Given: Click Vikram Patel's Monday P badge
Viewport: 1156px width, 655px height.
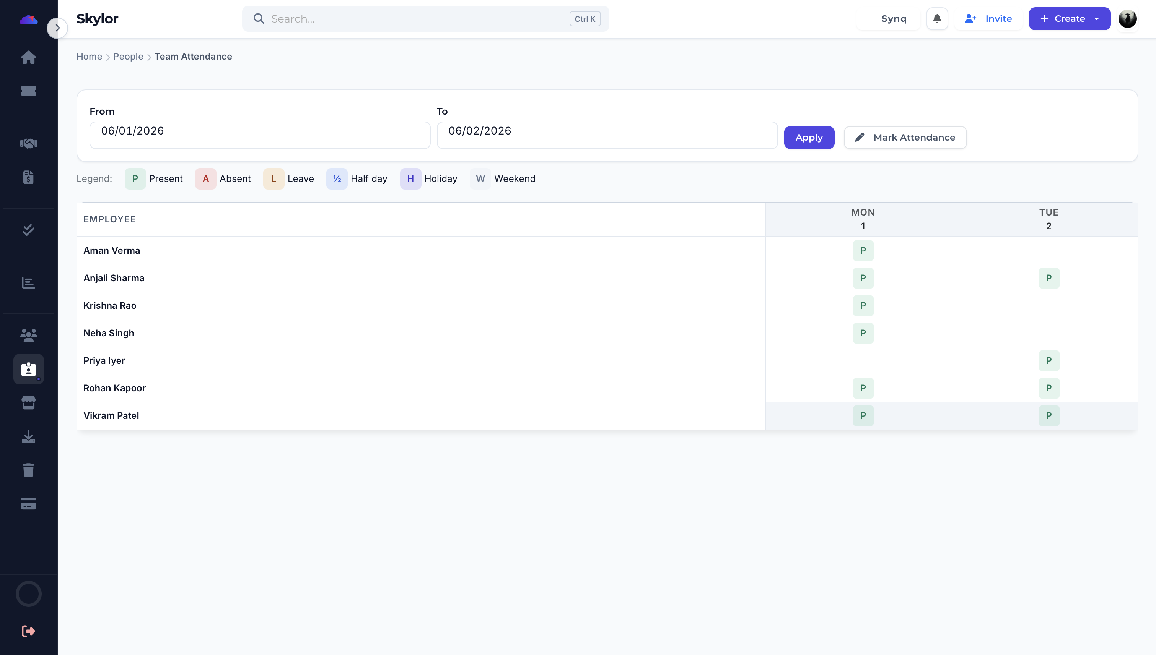Looking at the screenshot, I should click(x=863, y=415).
